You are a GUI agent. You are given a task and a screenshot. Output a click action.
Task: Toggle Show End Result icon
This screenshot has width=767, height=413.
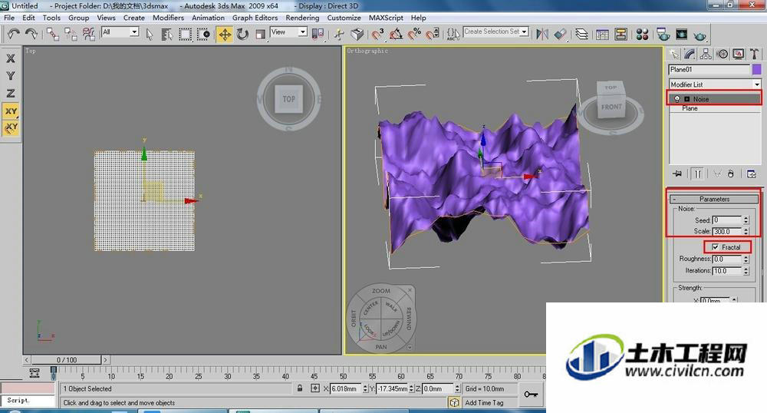click(x=697, y=173)
